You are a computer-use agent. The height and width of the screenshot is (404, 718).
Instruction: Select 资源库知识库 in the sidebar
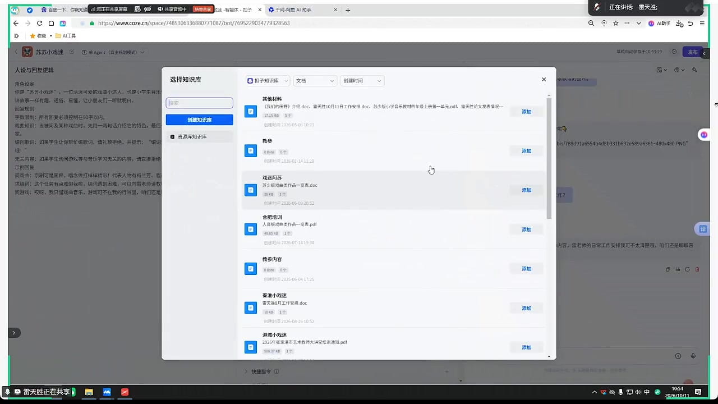pos(200,136)
